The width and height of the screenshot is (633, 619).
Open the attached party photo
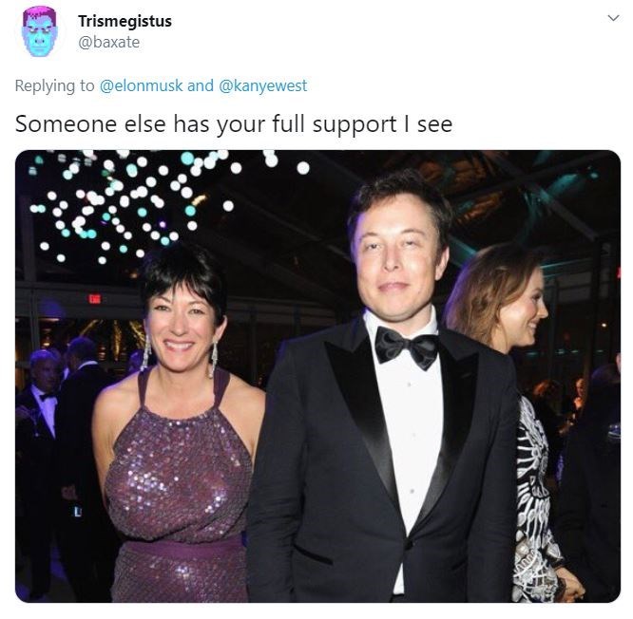[317, 376]
